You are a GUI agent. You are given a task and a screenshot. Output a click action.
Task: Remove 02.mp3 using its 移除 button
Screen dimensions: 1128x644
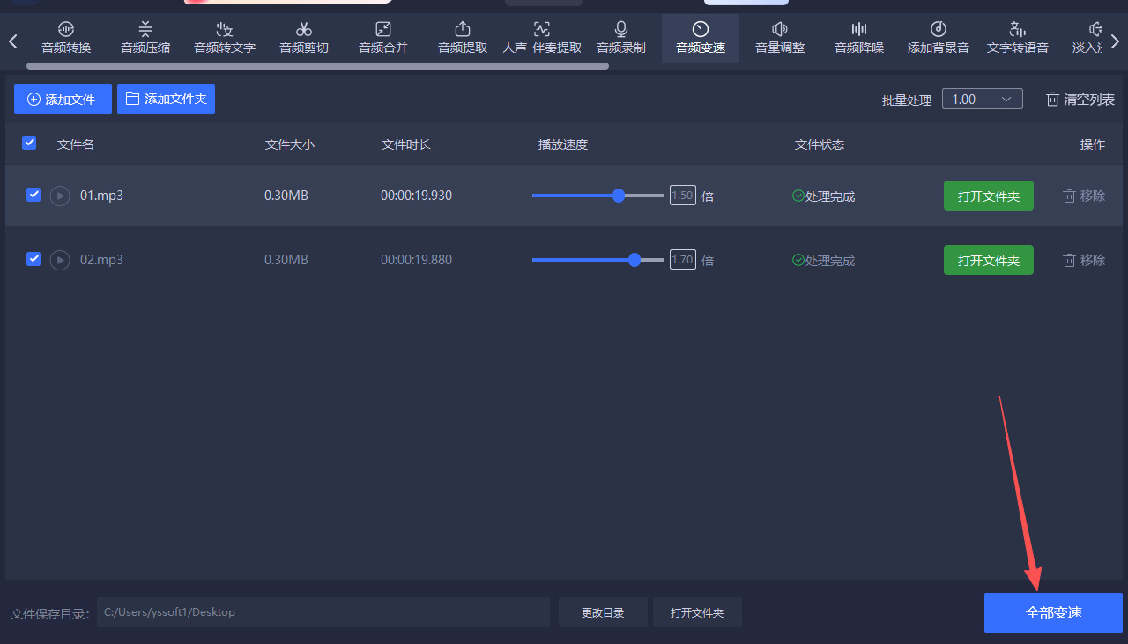coord(1084,260)
